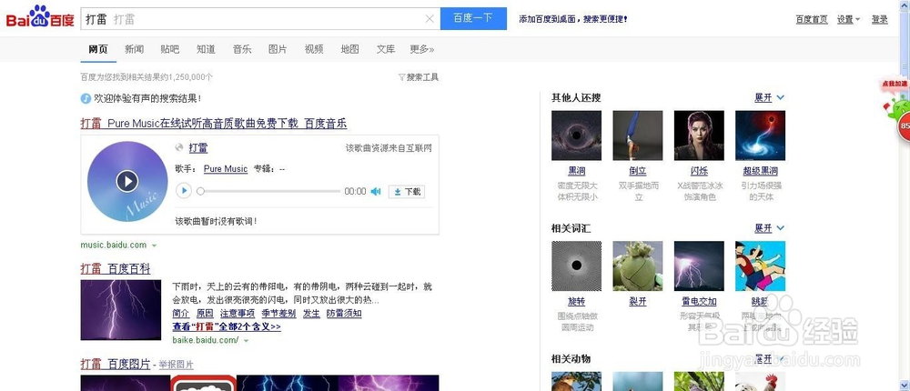Image resolution: width=910 pixels, height=391 pixels.
Task: Click the 举报图片 link
Action: click(177, 365)
